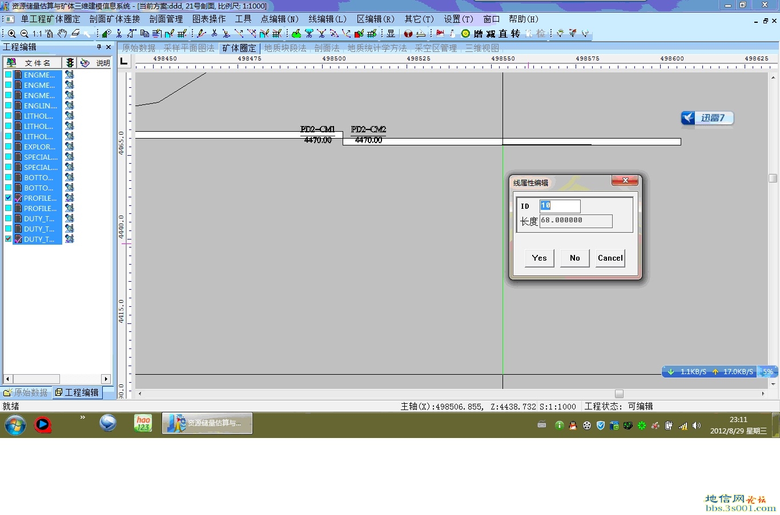
Task: Tick the checkbox for EXPLOR... file
Action: (x=9, y=147)
